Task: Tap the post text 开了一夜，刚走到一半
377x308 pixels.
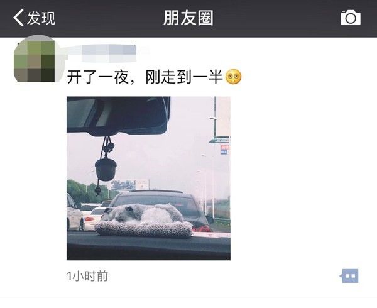Action: tap(145, 77)
